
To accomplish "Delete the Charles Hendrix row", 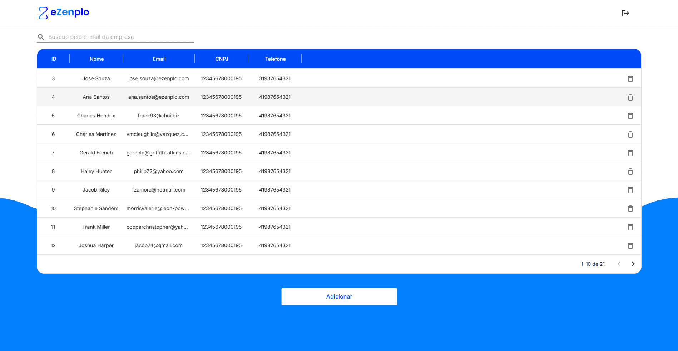I will [630, 116].
